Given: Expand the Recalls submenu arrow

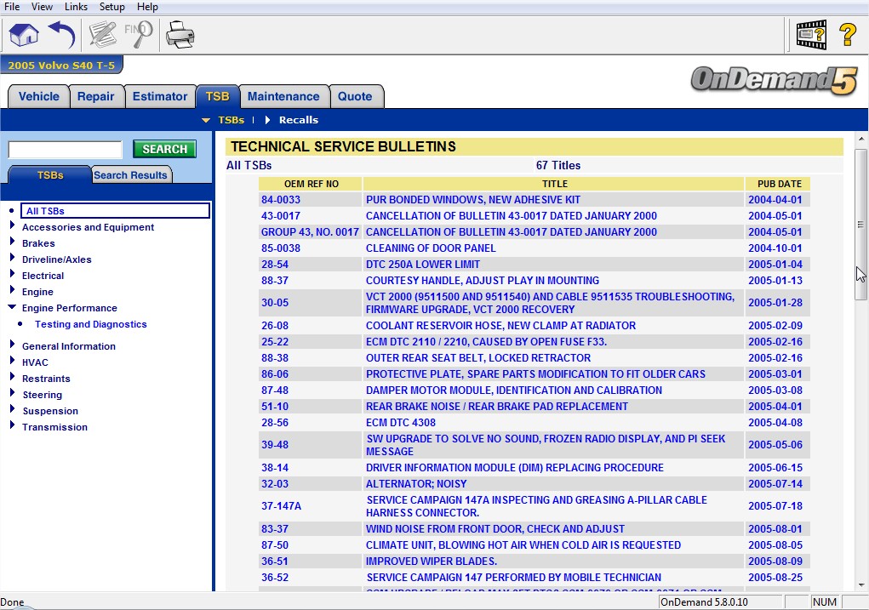Looking at the screenshot, I should (266, 120).
